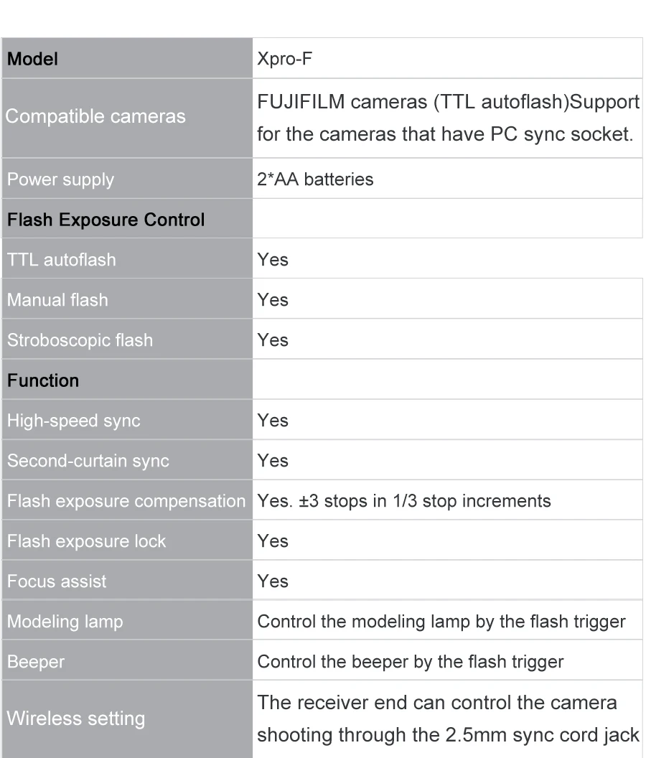Click the Flash Exposure Control heading

pos(106,220)
